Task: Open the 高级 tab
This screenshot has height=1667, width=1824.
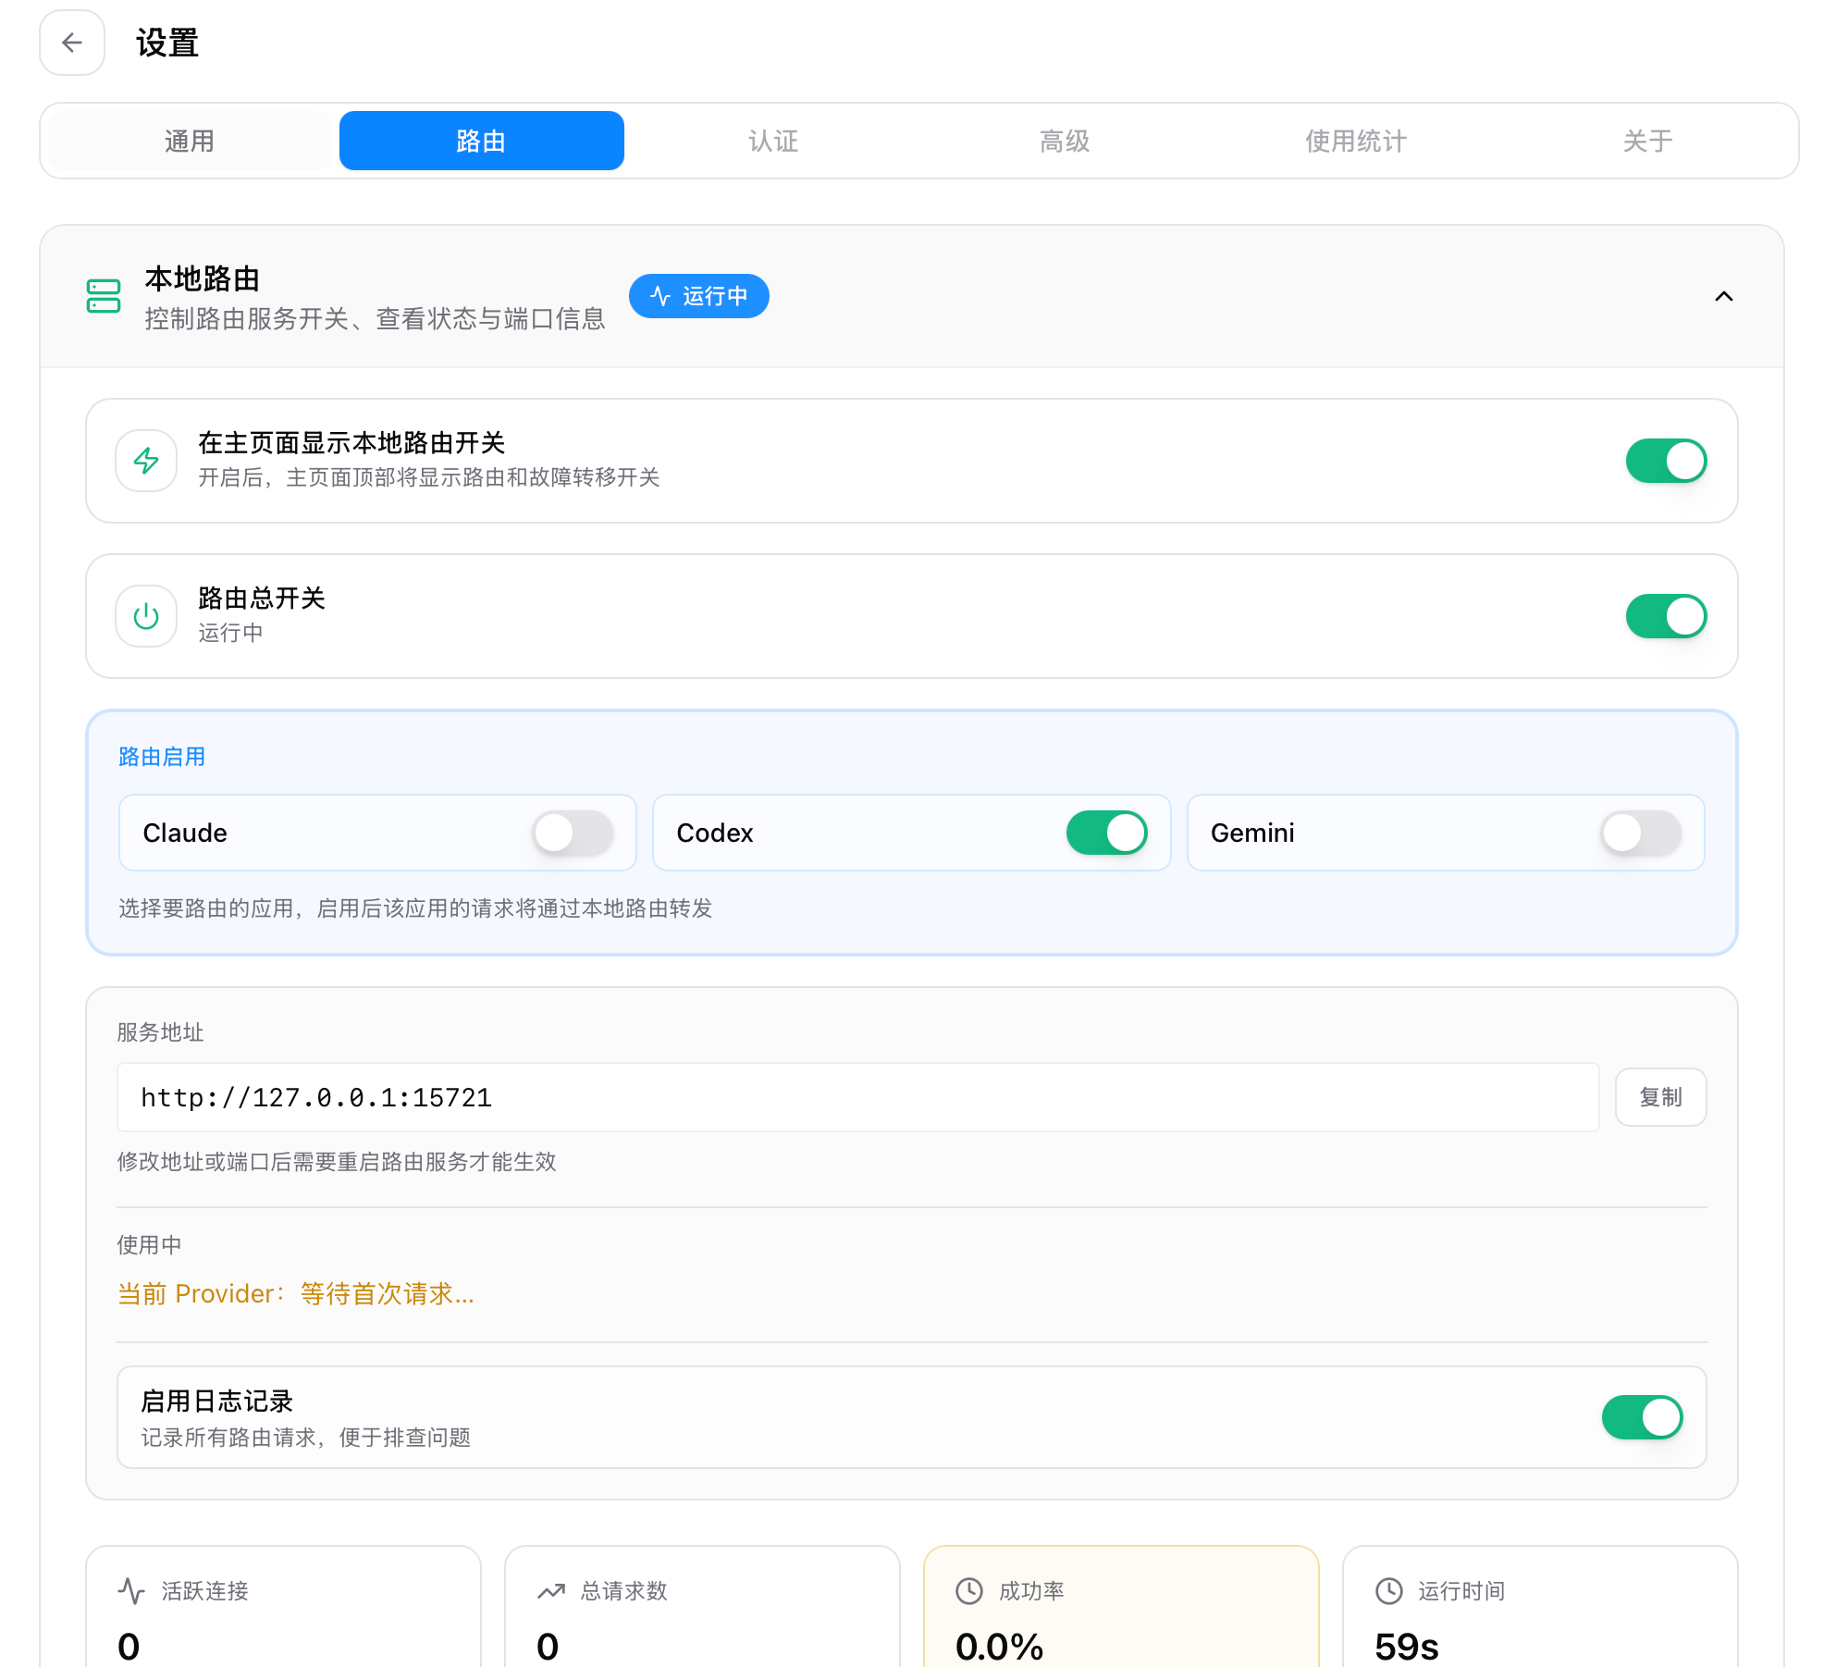Action: click(x=1065, y=141)
